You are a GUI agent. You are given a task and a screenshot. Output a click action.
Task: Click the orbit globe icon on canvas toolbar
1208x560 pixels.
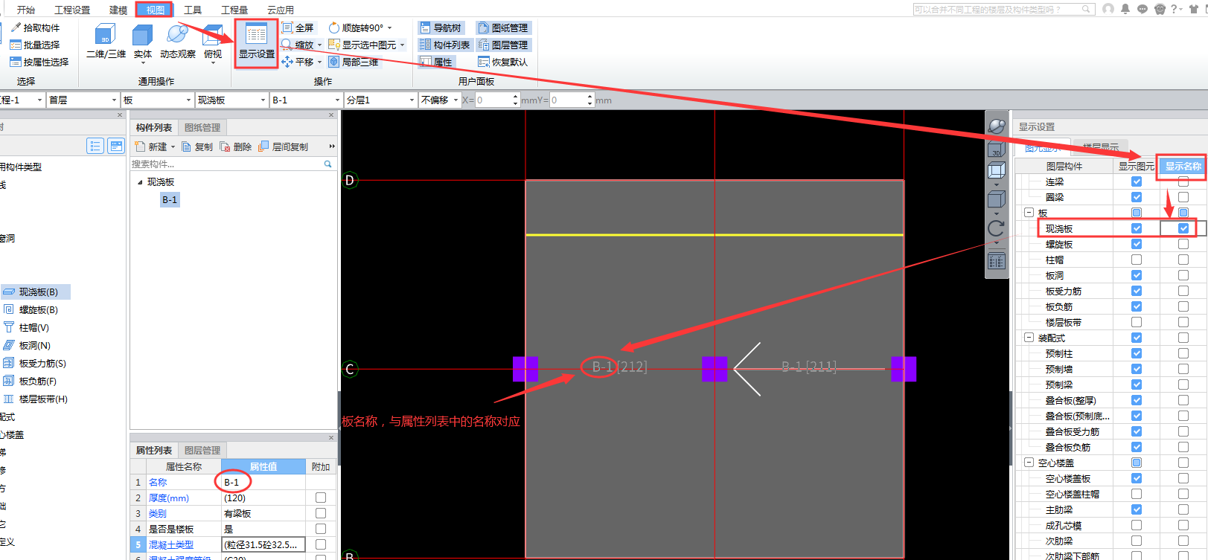(x=997, y=126)
